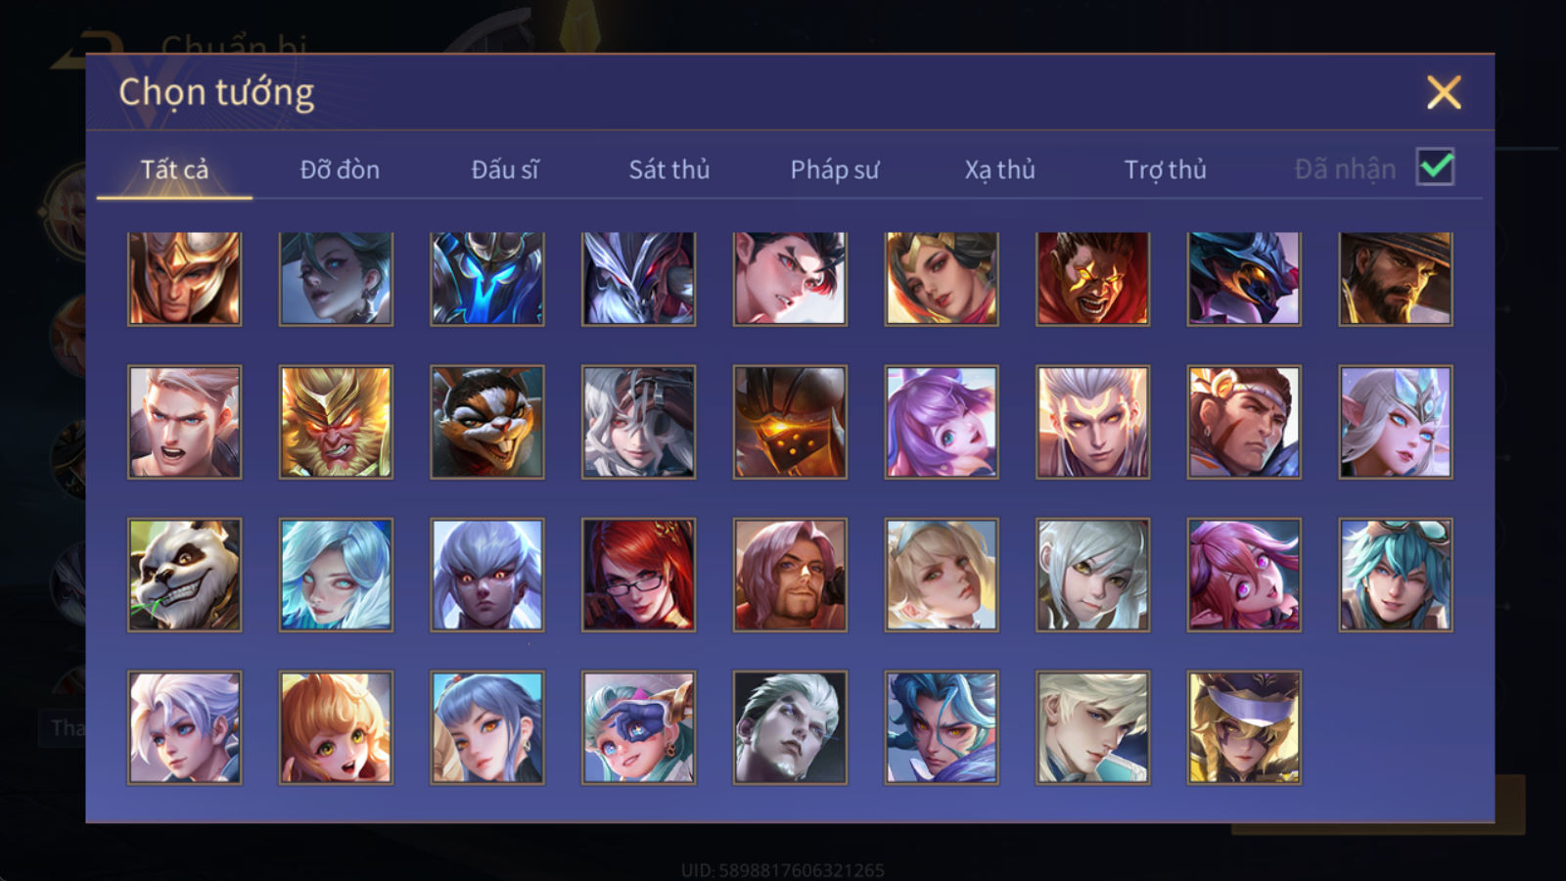Choose the hero with blue eyepatch and teal hair
Viewport: 1566px width, 881px height.
pos(638,727)
